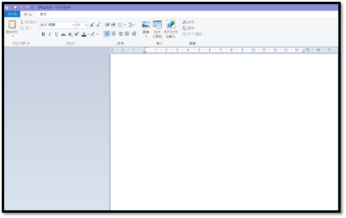
Task: Click the increase indent icon
Action: point(113,25)
